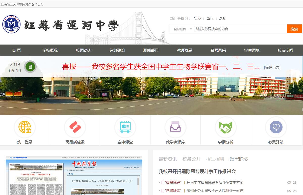The image size is (303, 195).
Task: Click into the search text field
Action: [x=239, y=29]
